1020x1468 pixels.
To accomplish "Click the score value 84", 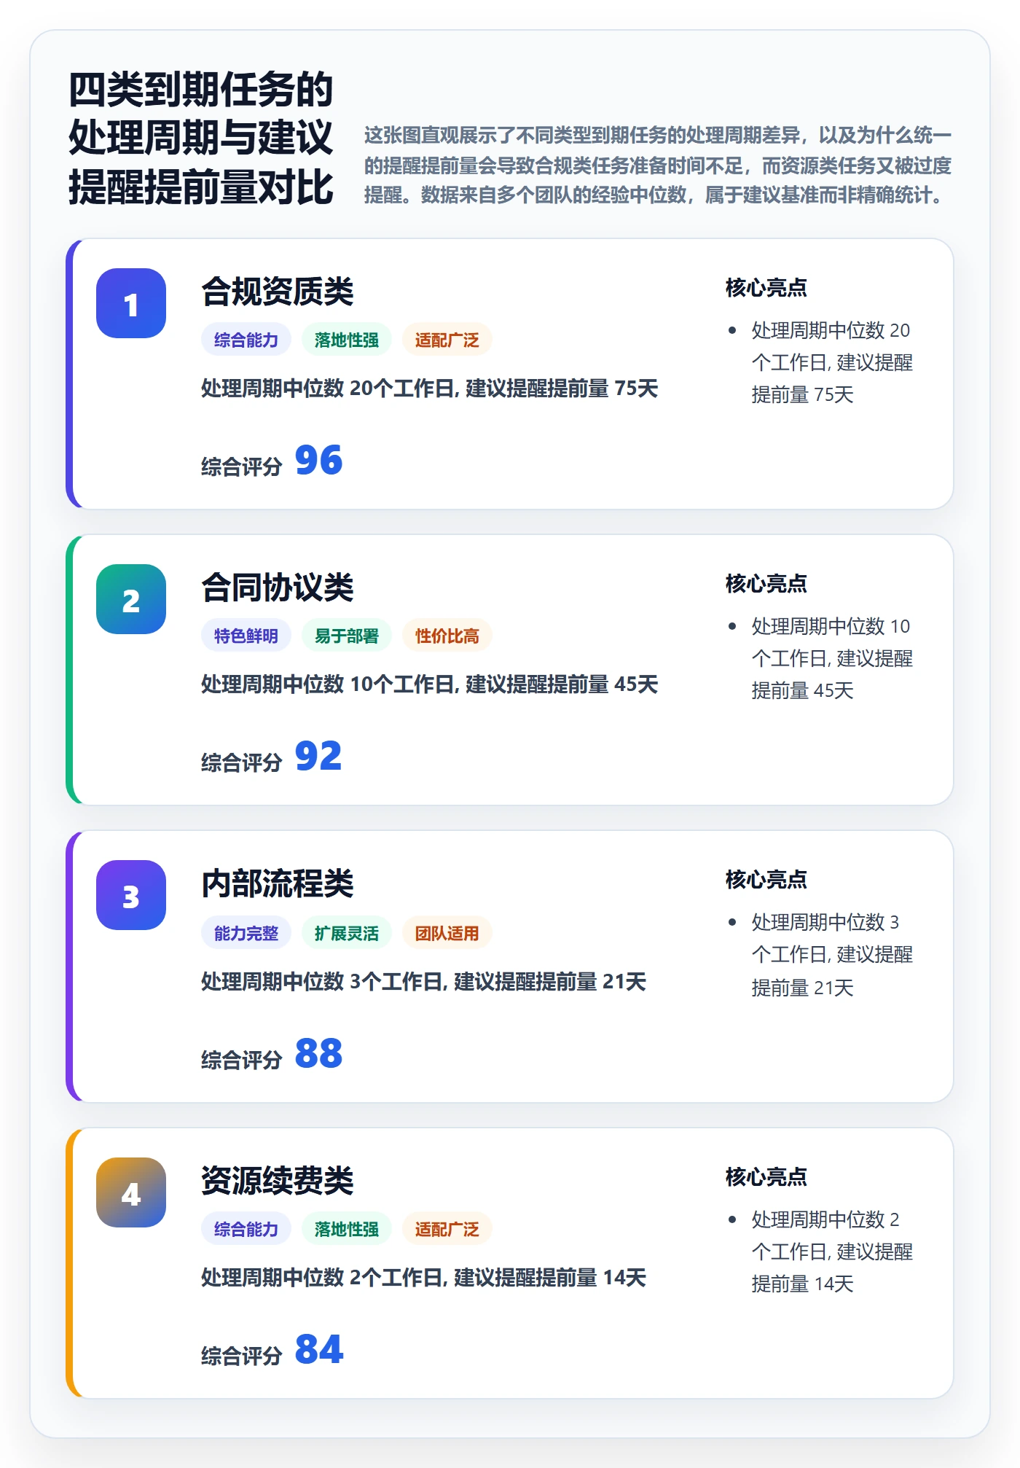I will pos(318,1350).
